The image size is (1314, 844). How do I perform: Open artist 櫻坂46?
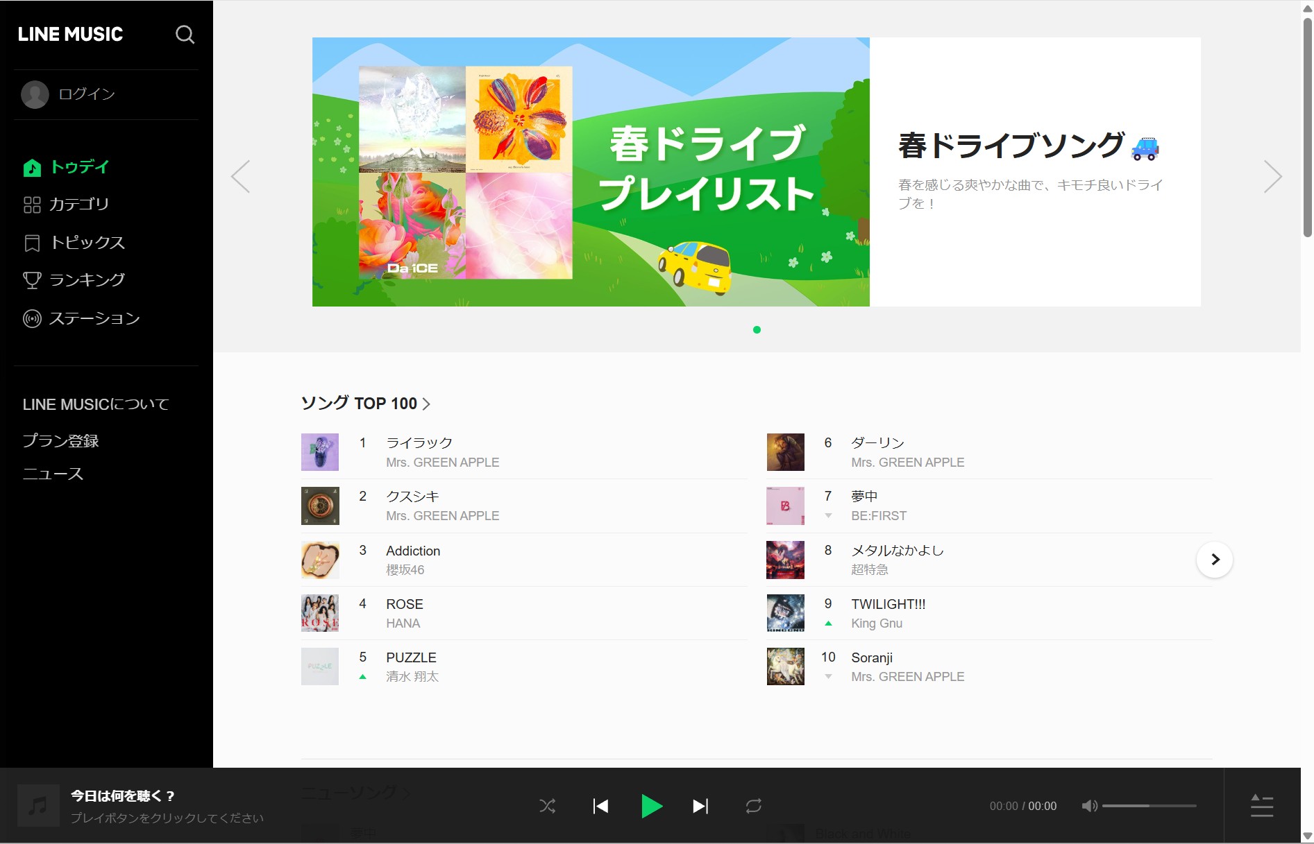tap(405, 570)
